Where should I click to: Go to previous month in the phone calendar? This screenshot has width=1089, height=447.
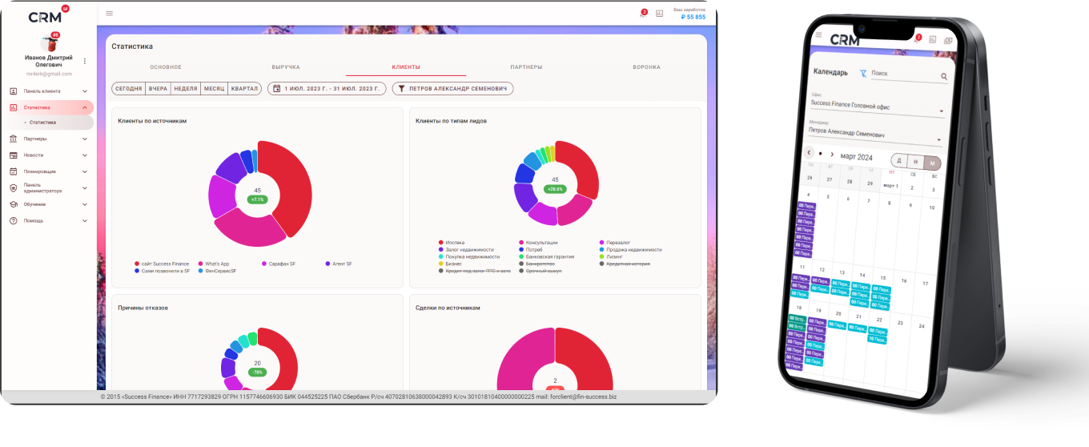810,152
